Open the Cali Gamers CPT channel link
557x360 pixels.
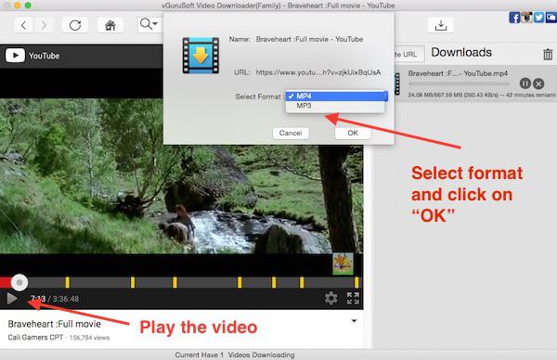coord(35,338)
